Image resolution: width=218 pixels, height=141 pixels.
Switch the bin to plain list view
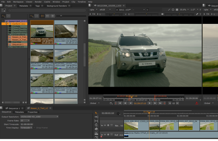pyautogui.click(x=52, y=16)
